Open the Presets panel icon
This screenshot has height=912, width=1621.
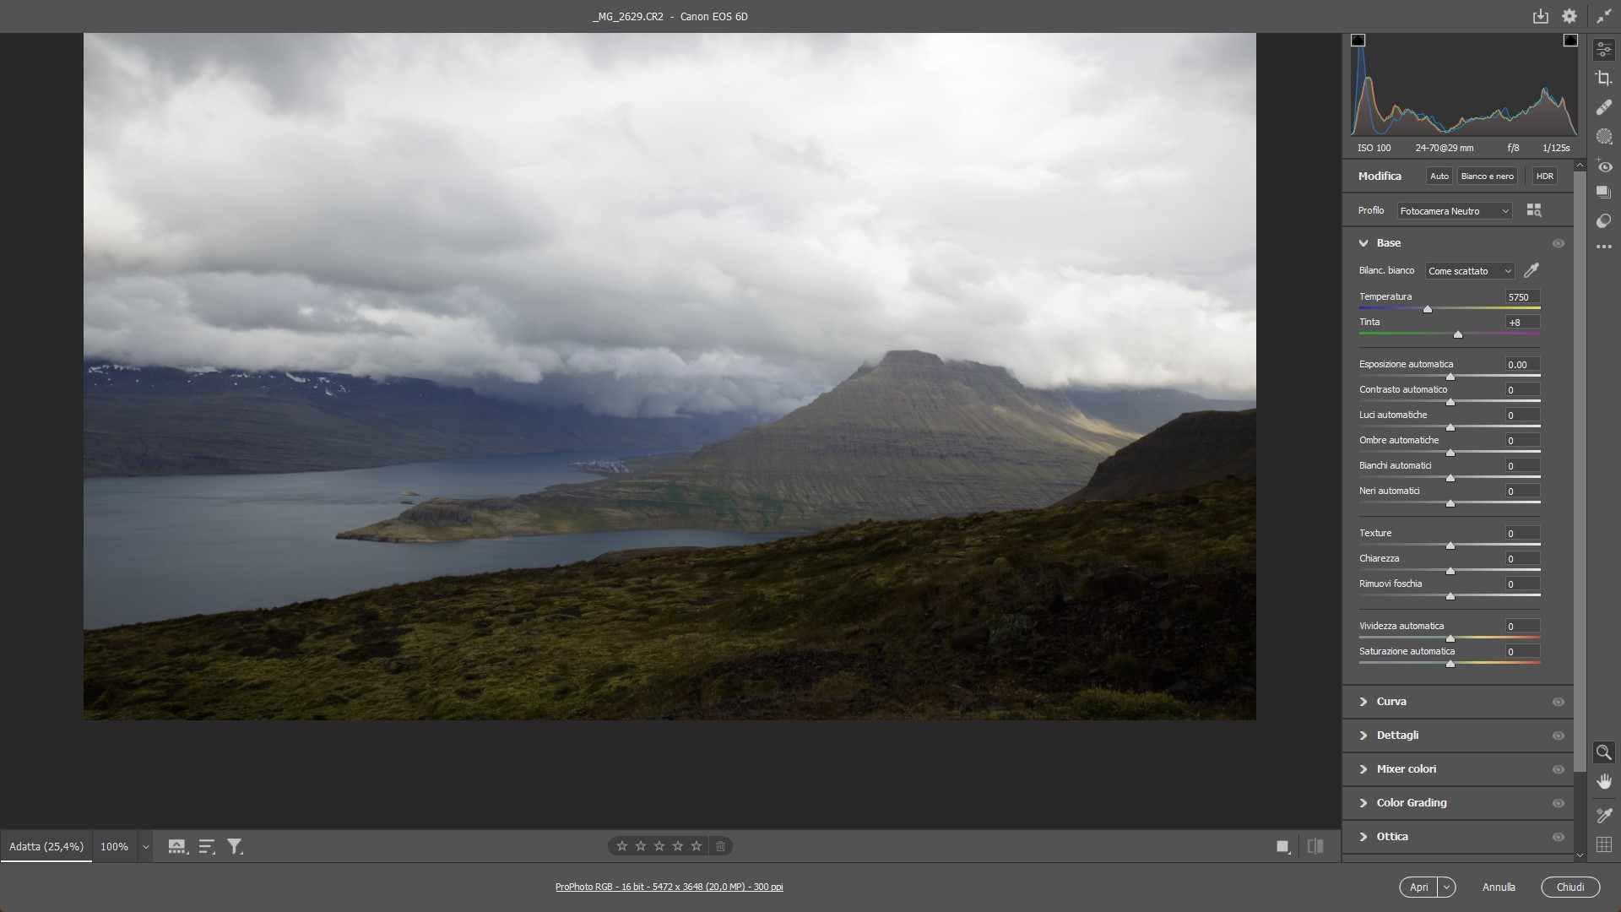coord(1604,220)
